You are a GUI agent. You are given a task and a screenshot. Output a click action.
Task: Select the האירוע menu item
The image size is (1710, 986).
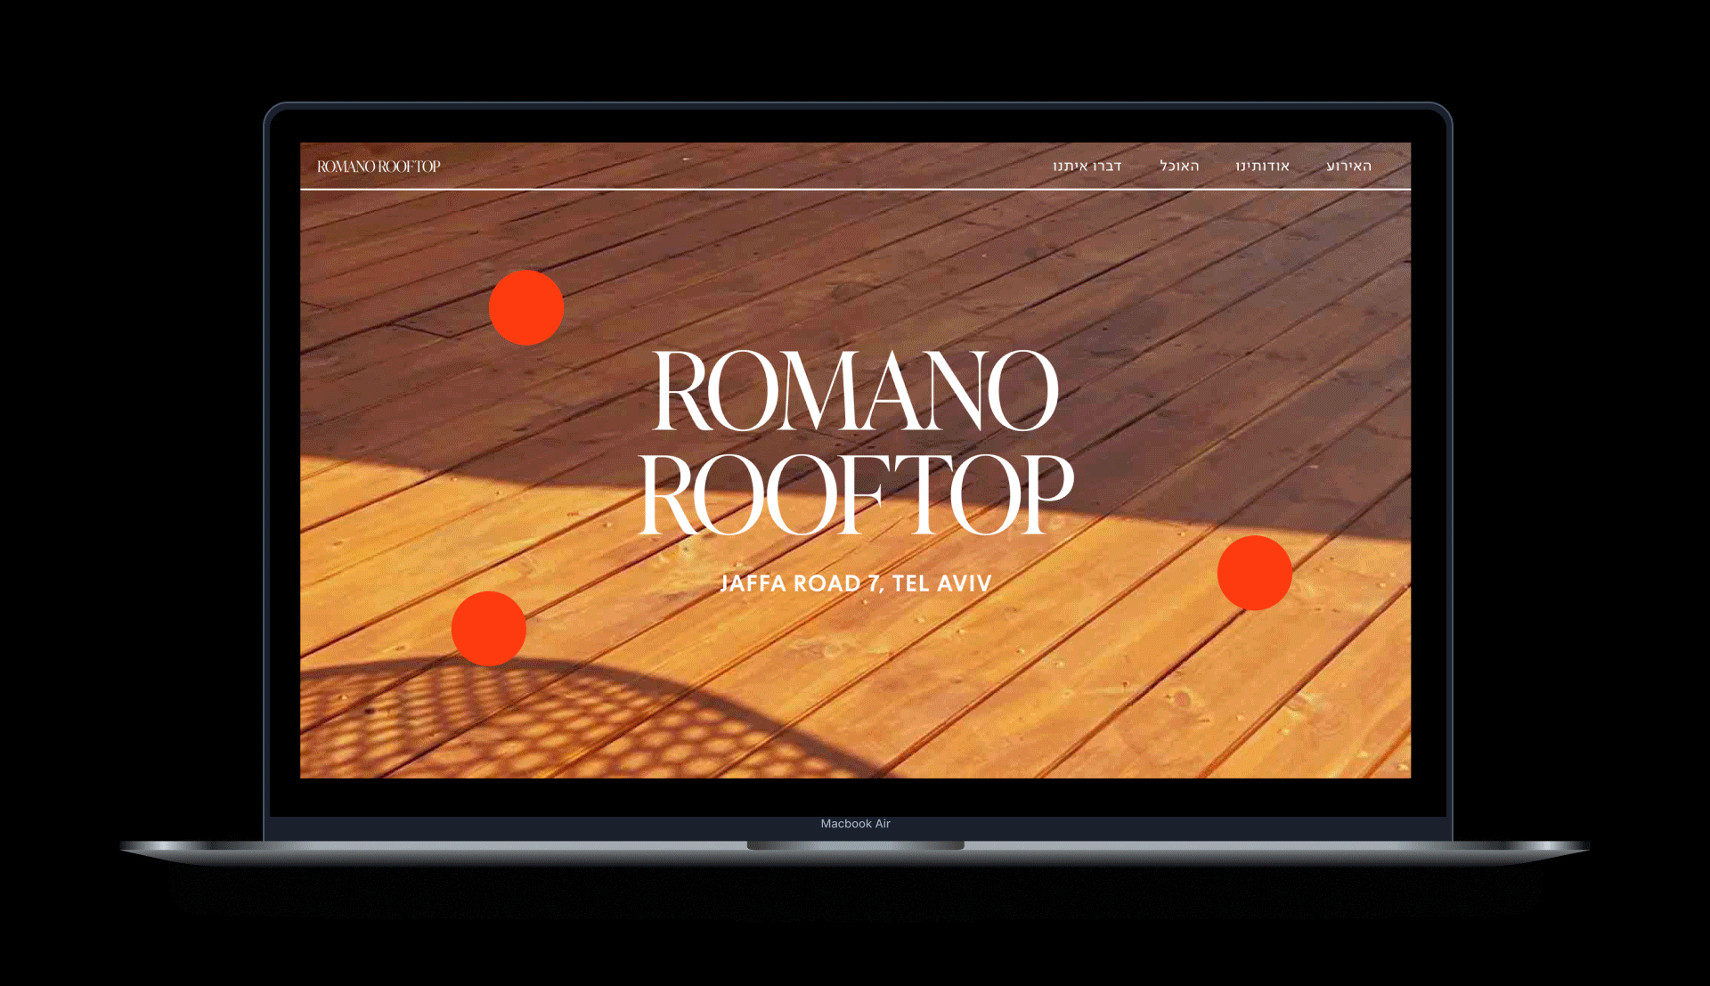1348,167
